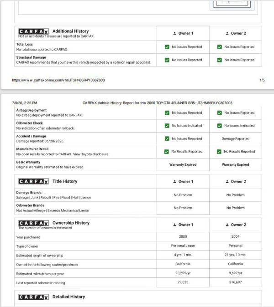This screenshot has width=274, height=307.
Task: Click Structural Damage green checkmark for Owner 2
Action: [x=220, y=60]
